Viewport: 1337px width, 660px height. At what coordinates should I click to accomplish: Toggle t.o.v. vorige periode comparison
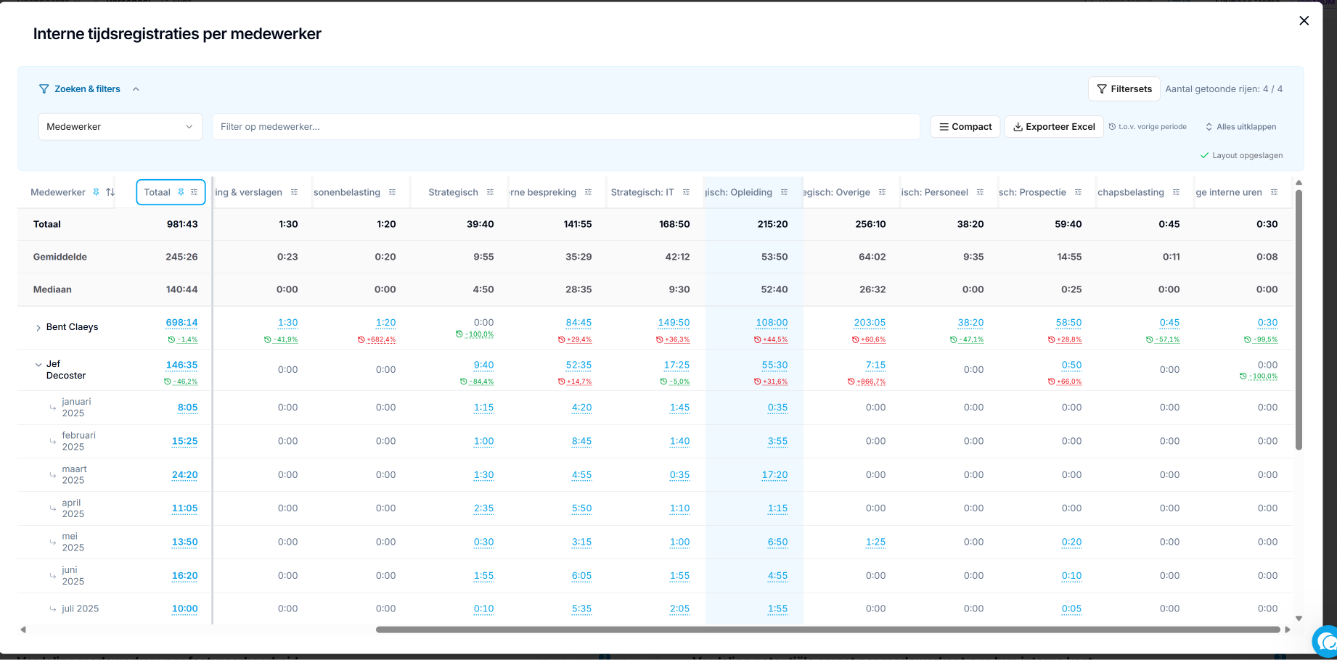[x=1148, y=127]
